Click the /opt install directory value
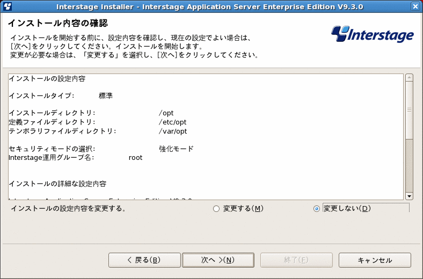 click(x=166, y=113)
